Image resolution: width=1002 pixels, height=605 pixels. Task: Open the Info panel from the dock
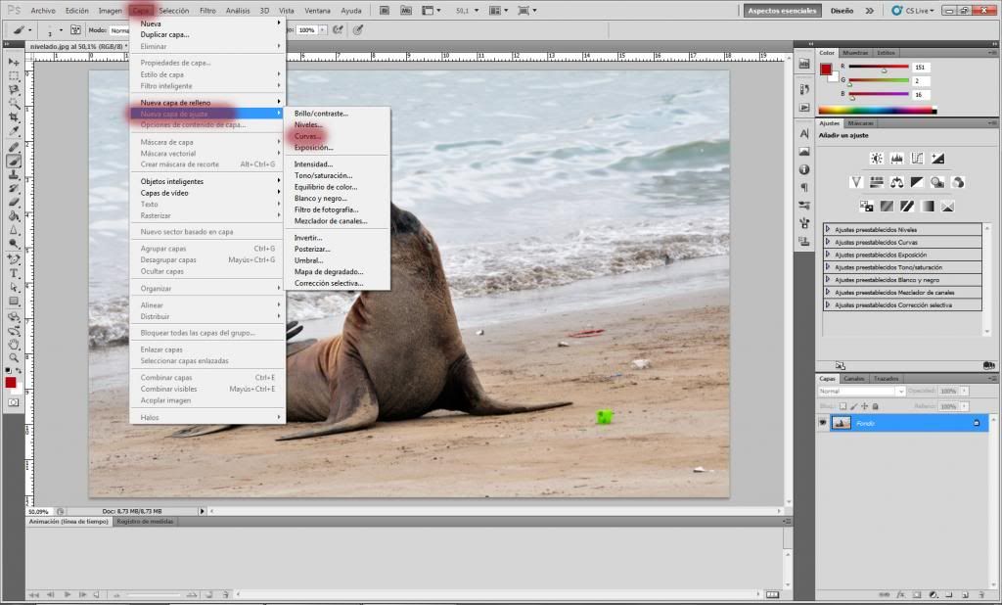804,169
